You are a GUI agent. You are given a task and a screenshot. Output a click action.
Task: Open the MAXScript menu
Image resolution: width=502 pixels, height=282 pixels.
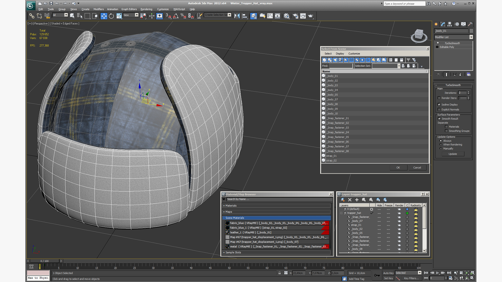point(179,9)
